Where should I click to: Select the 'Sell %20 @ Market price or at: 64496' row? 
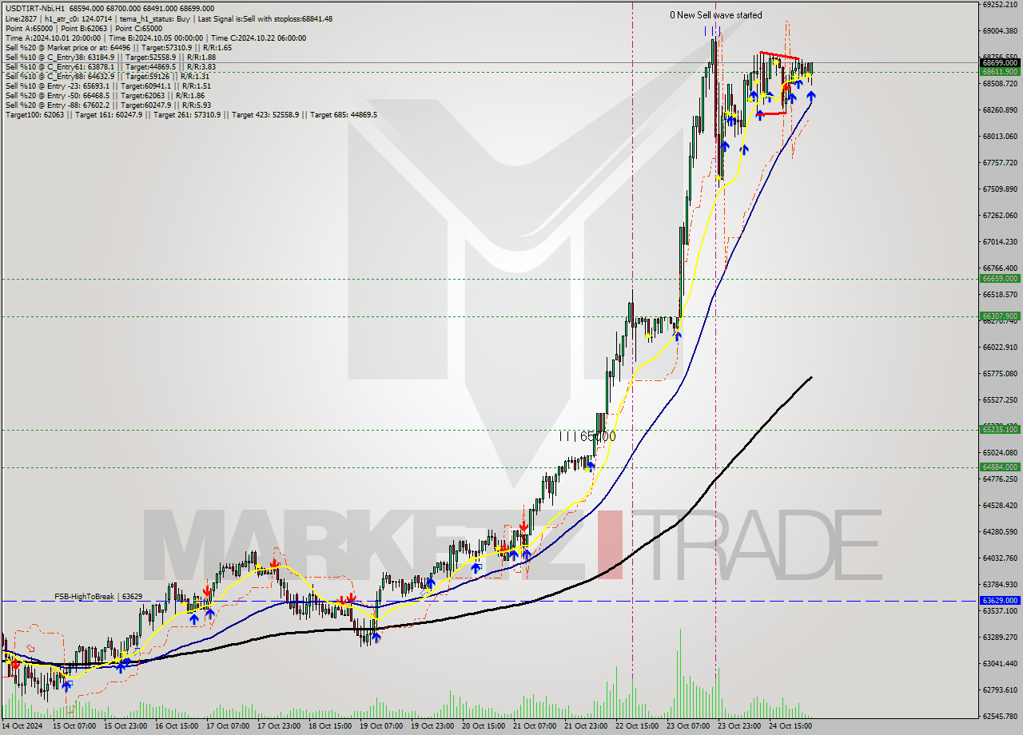point(118,47)
